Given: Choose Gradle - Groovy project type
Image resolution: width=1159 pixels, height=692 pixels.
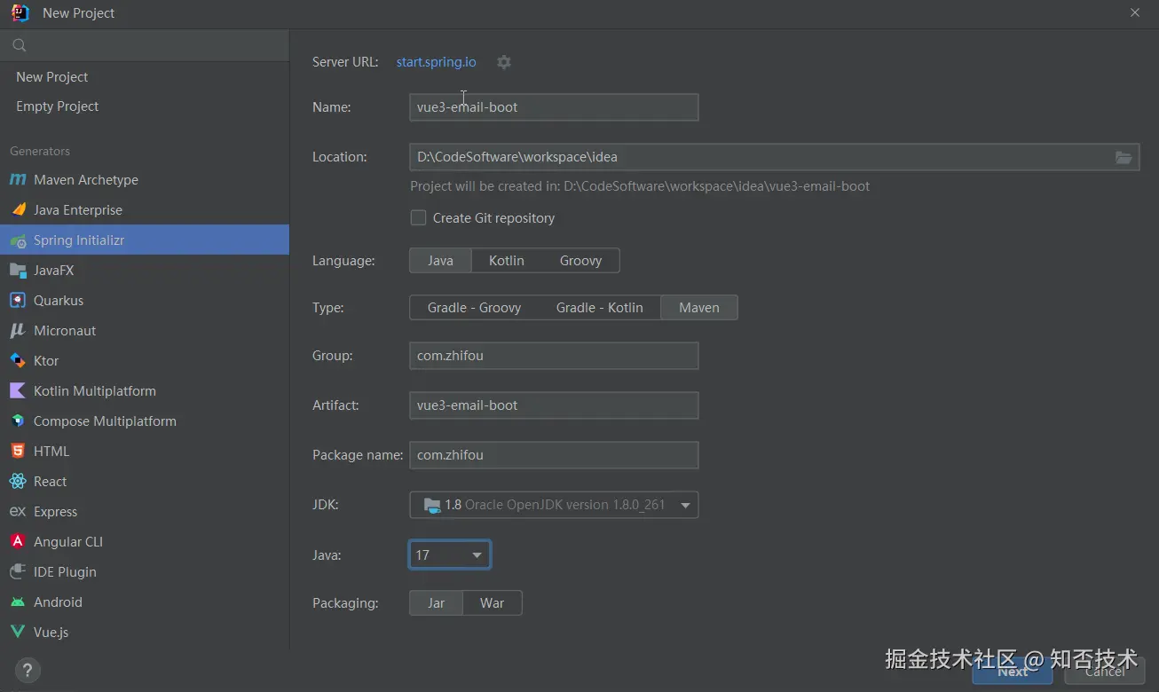Looking at the screenshot, I should (x=474, y=308).
